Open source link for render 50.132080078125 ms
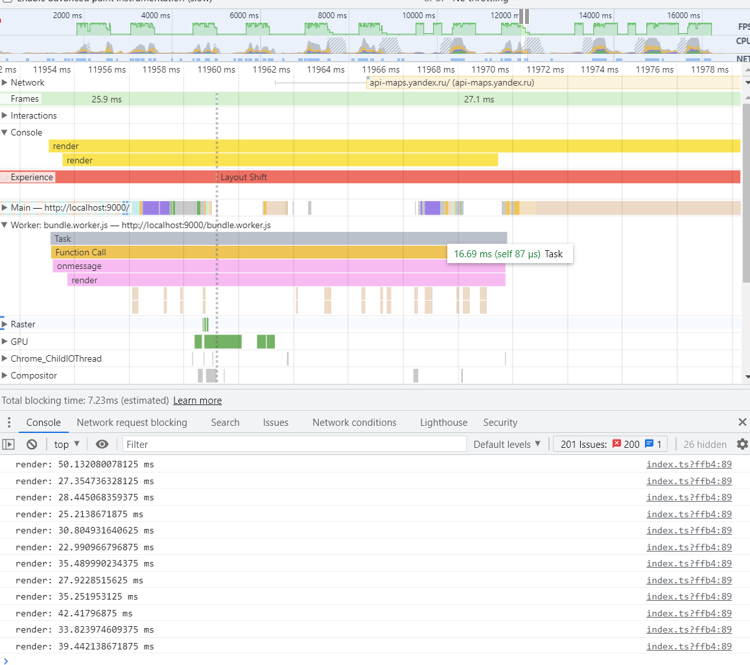 pyautogui.click(x=689, y=464)
